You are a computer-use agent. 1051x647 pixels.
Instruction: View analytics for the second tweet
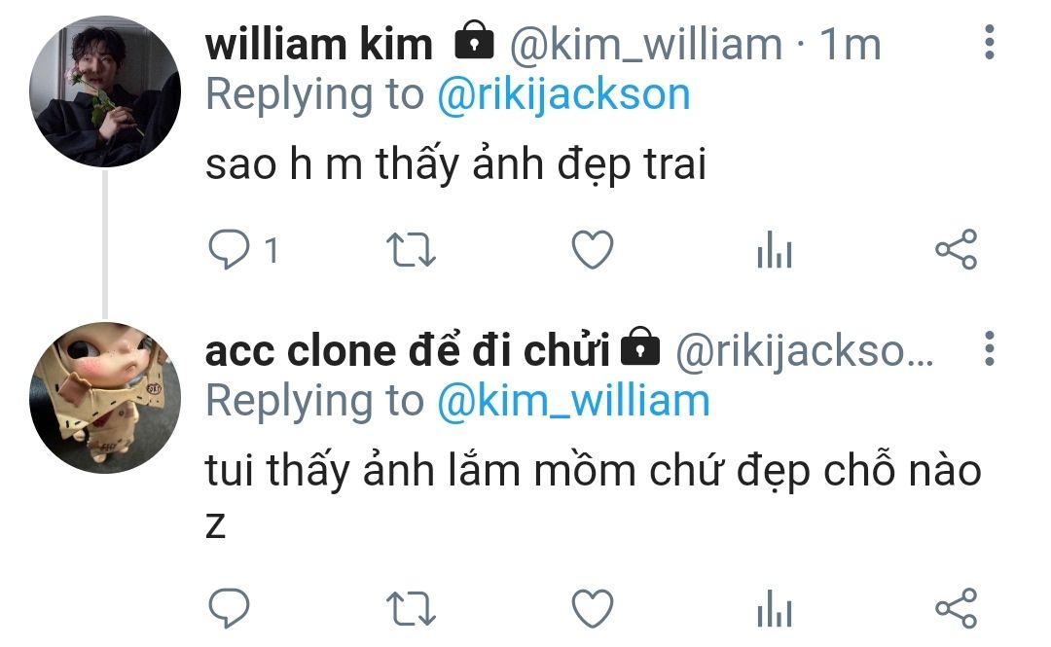click(775, 608)
